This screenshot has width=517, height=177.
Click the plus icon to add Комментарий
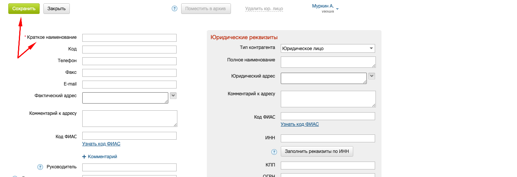click(x=85, y=157)
